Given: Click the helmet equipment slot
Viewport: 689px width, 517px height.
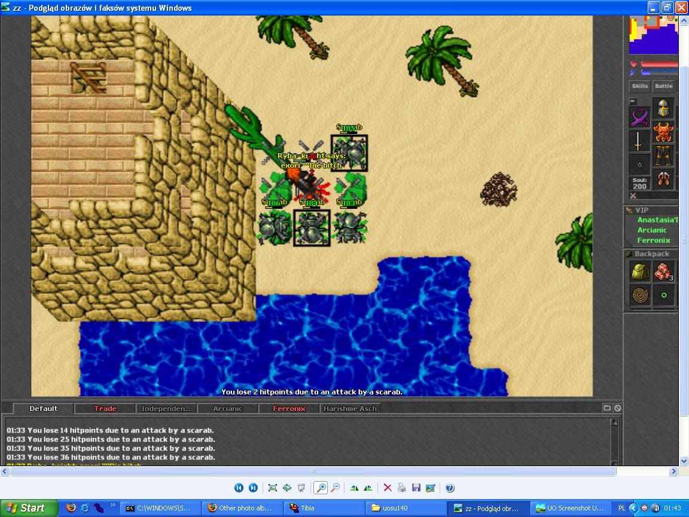Looking at the screenshot, I should 663,108.
